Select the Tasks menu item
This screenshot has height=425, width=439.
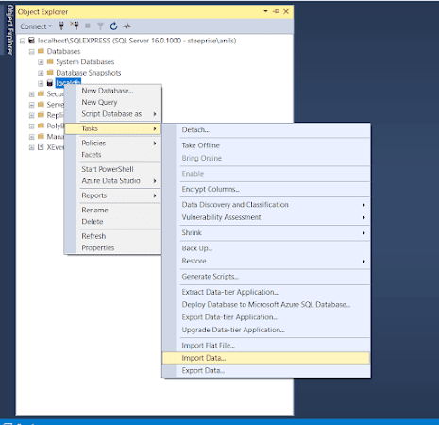(113, 128)
